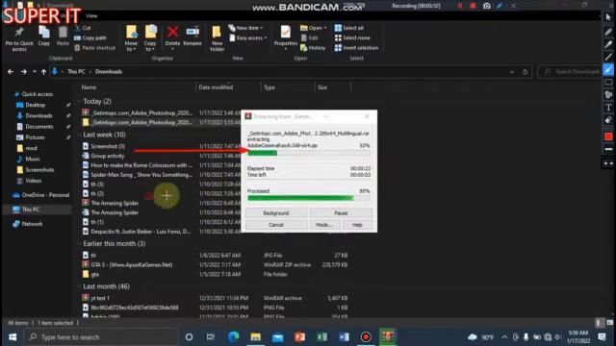Select the cursor tool in drawing toolbar
Screen dimensions: 616x346
(x=608, y=17)
